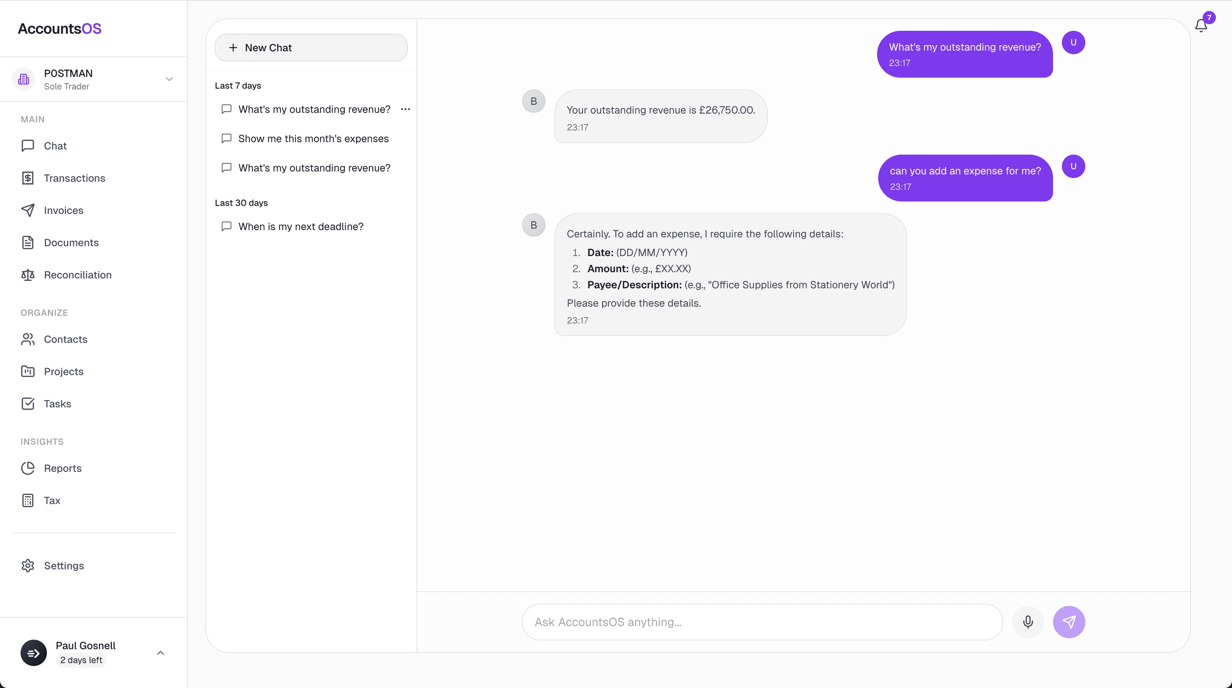The image size is (1232, 688).
Task: Click the send message icon
Action: pos(1070,622)
